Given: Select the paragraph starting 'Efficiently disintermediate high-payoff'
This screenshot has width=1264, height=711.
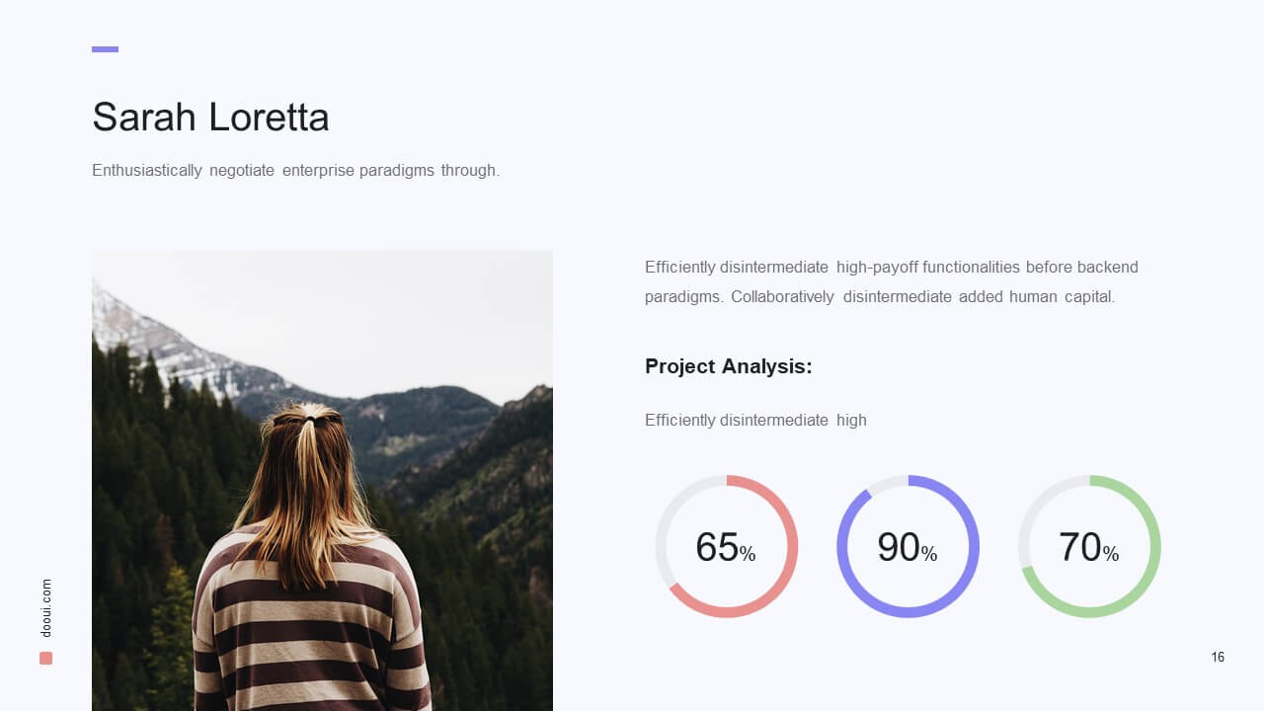Looking at the screenshot, I should click(x=892, y=281).
